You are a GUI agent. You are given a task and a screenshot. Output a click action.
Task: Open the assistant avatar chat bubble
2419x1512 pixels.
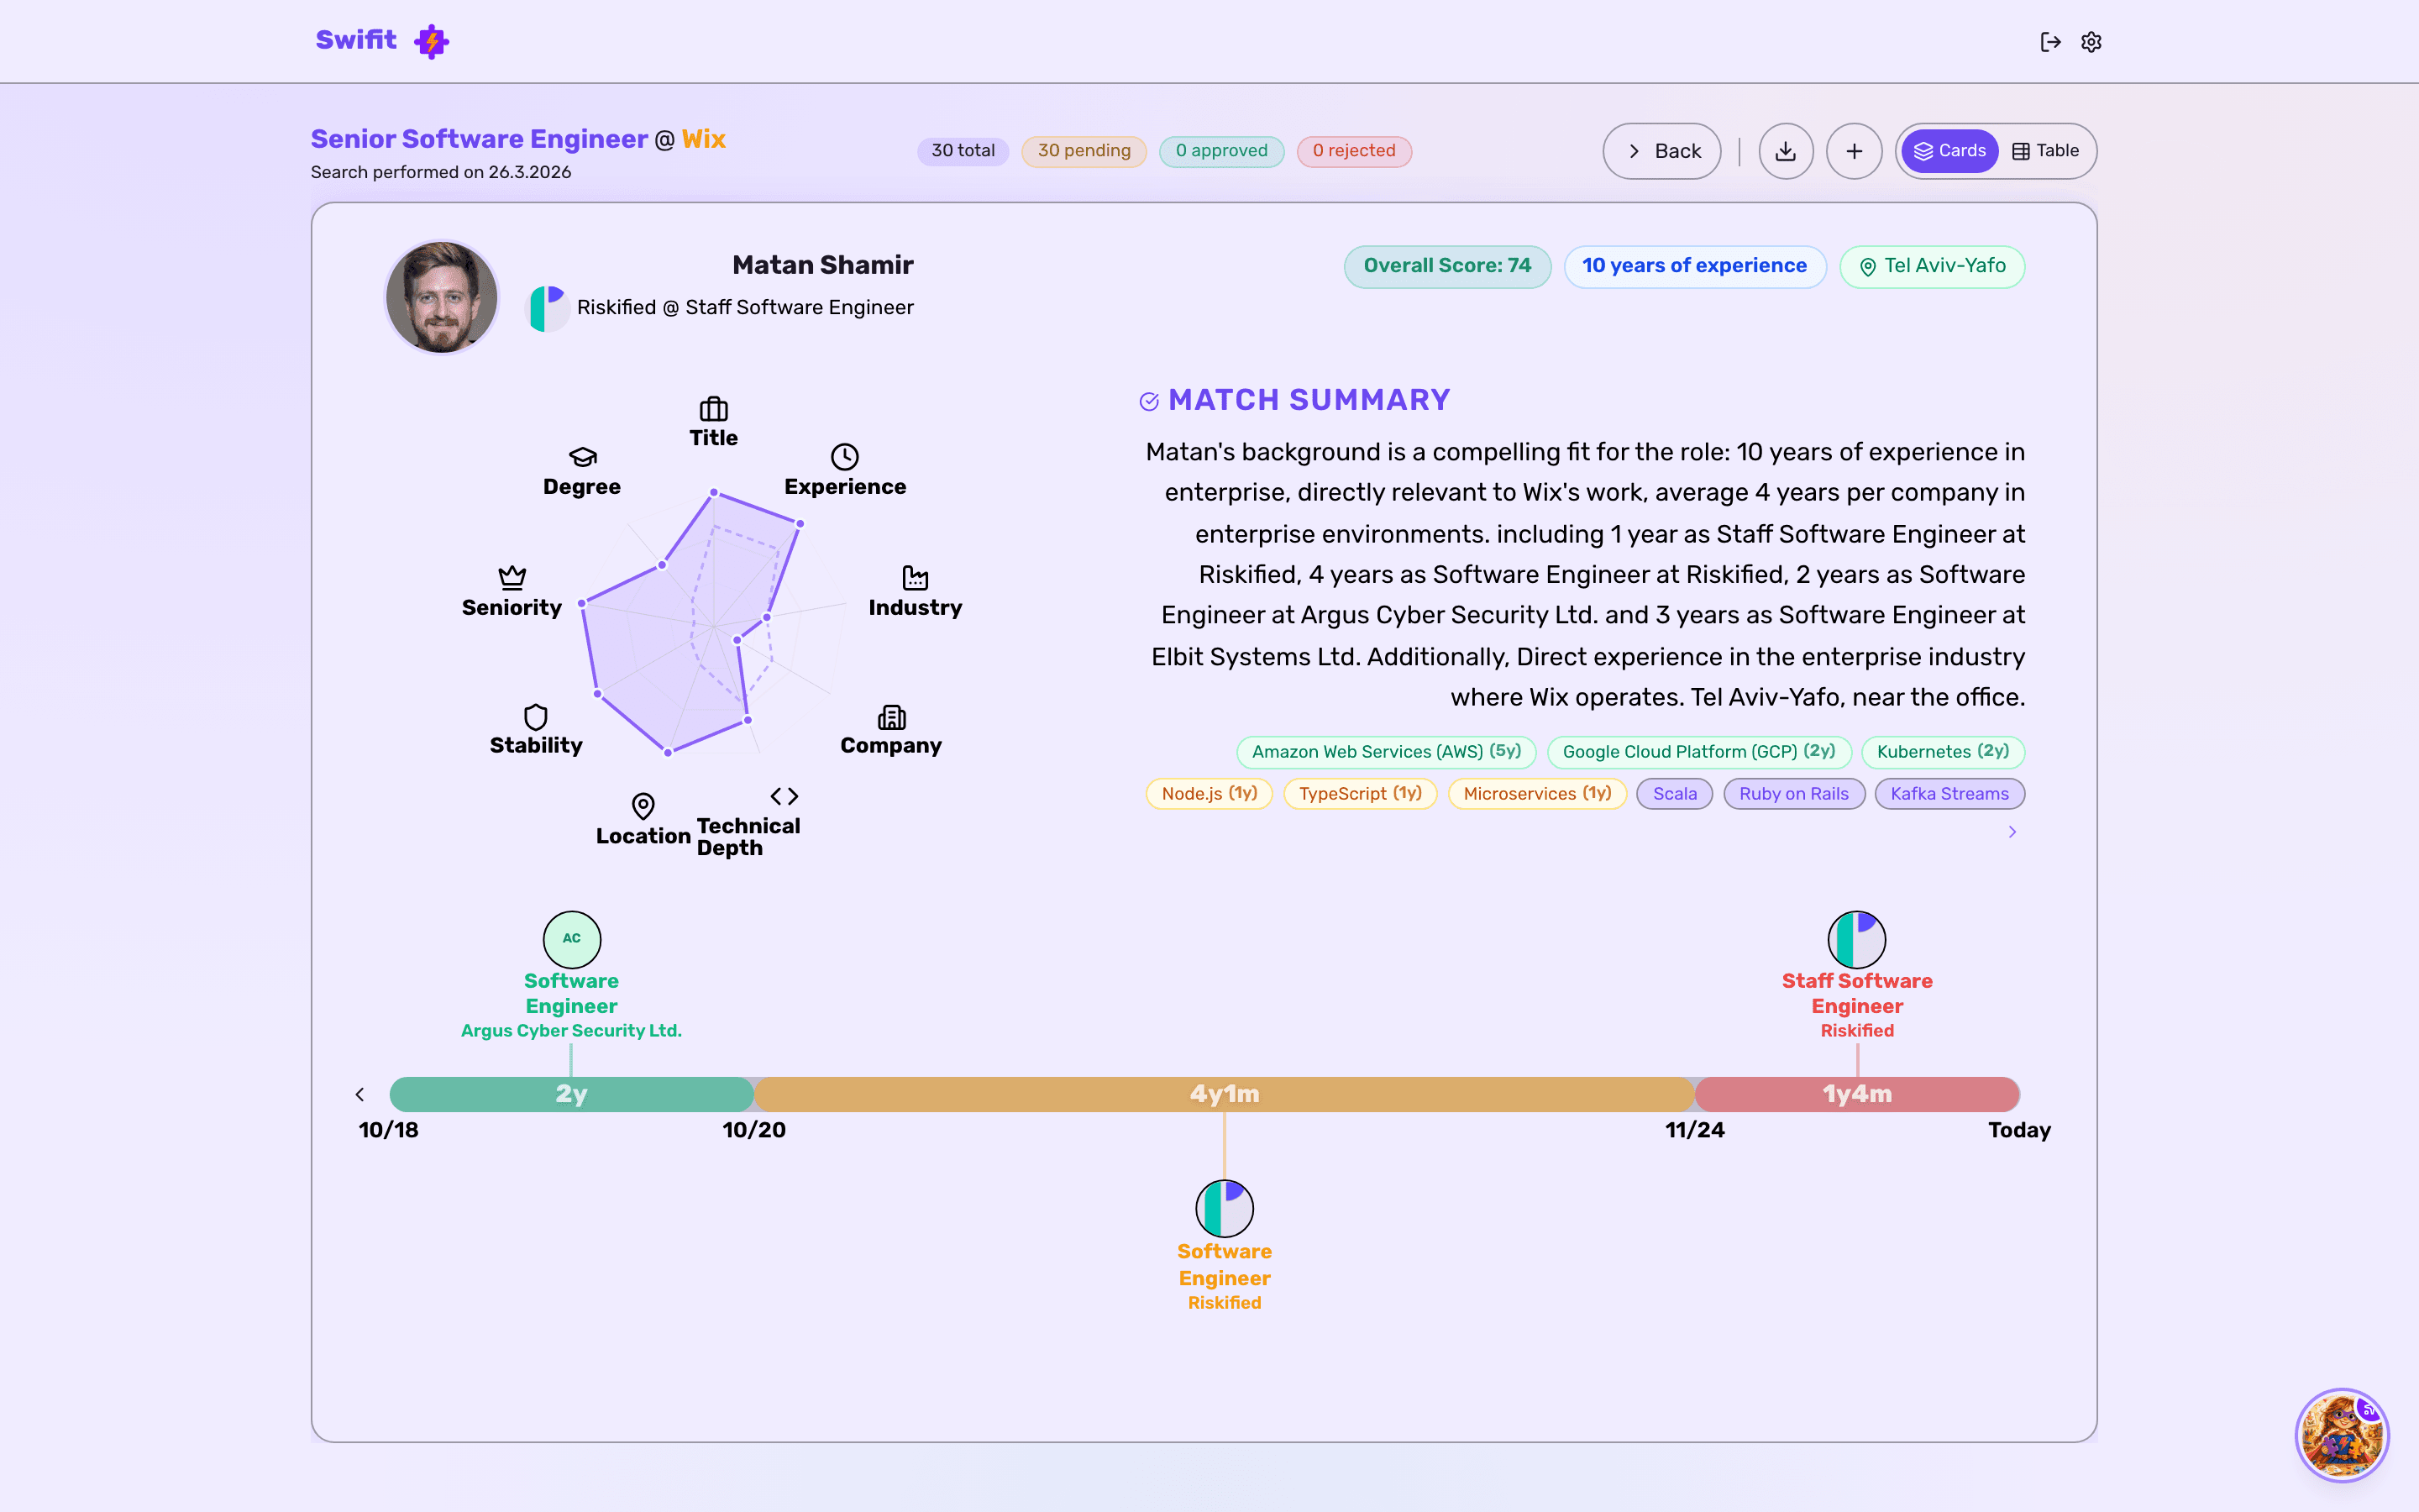pos(2341,1434)
